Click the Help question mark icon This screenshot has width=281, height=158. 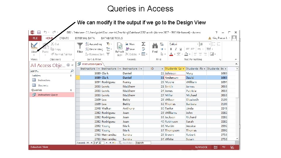point(216,32)
